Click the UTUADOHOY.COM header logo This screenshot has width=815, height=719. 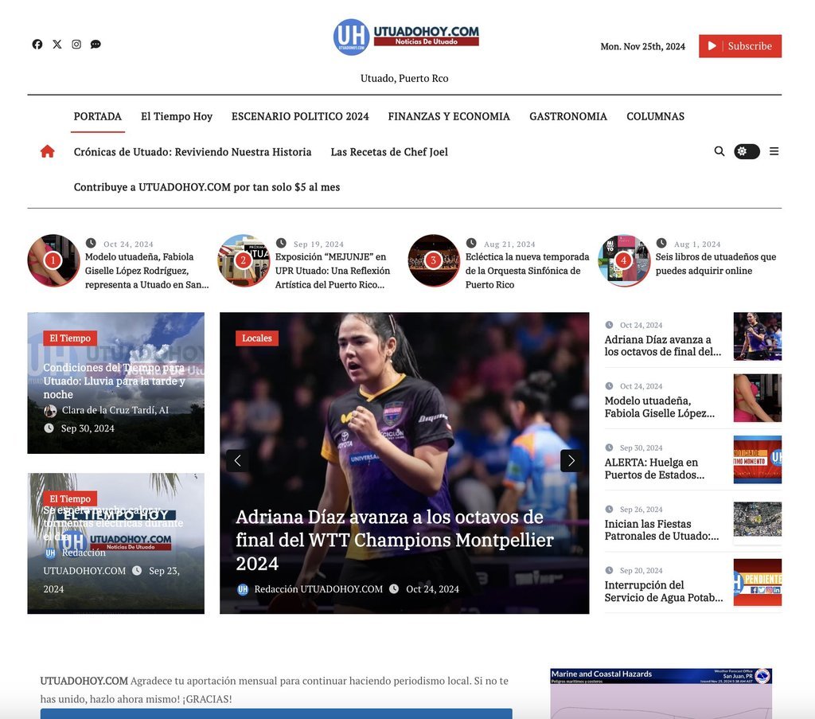click(x=406, y=37)
